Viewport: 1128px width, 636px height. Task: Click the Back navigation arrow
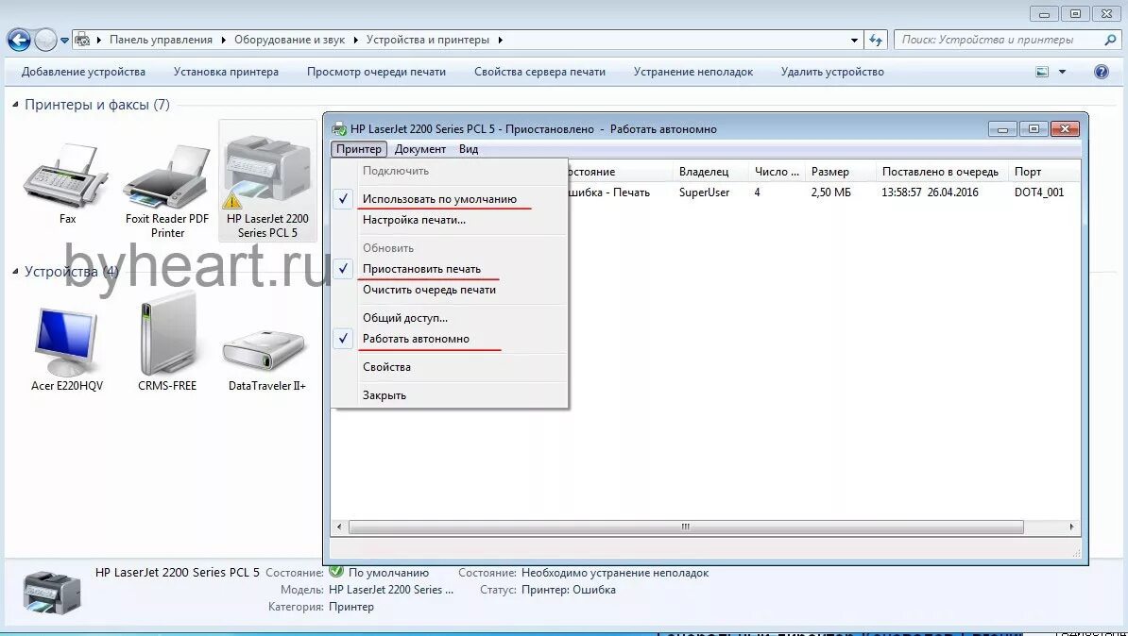[19, 40]
